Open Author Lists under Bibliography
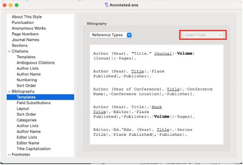Image resolution: width=243 pixels, height=165 pixels. [27, 126]
